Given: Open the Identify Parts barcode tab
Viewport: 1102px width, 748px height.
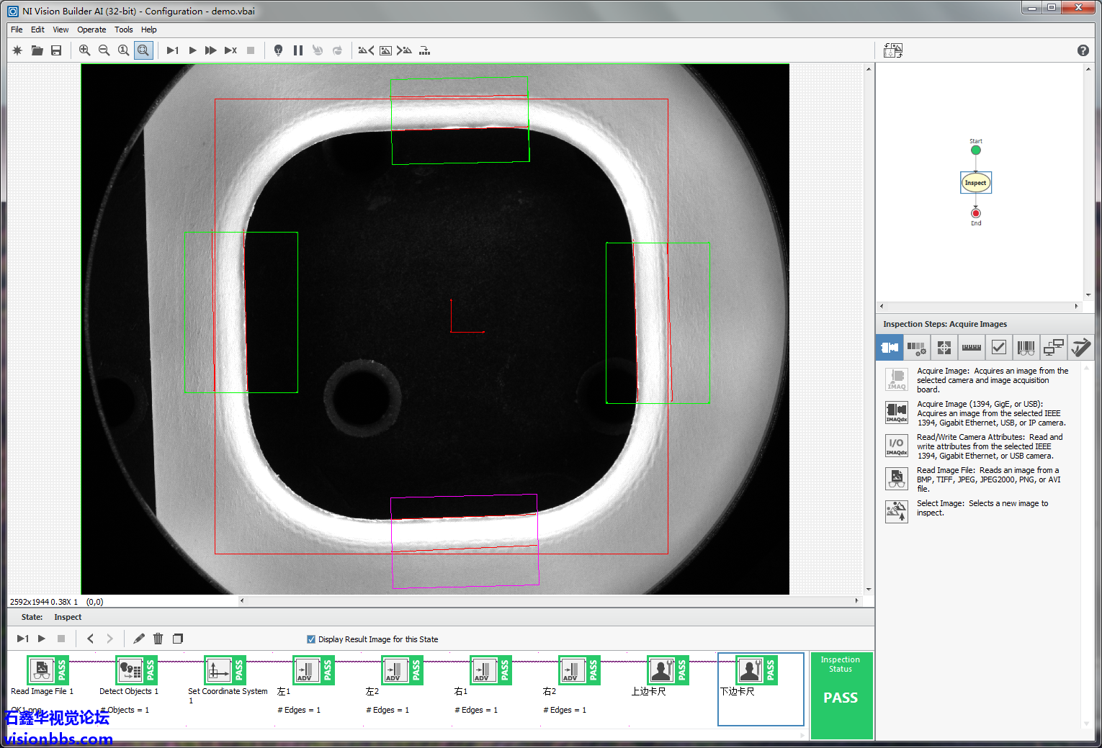Looking at the screenshot, I should (1026, 348).
